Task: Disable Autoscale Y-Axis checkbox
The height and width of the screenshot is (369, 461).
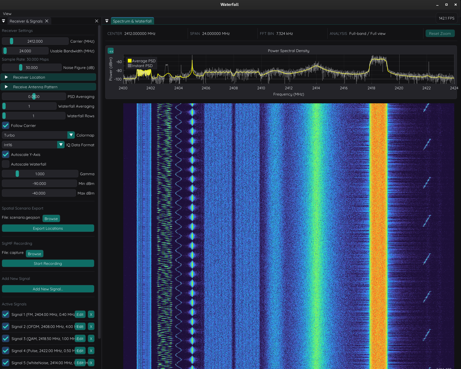Action: (x=6, y=155)
